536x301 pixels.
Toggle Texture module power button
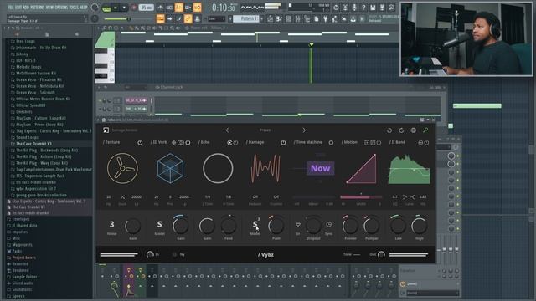[x=140, y=143]
